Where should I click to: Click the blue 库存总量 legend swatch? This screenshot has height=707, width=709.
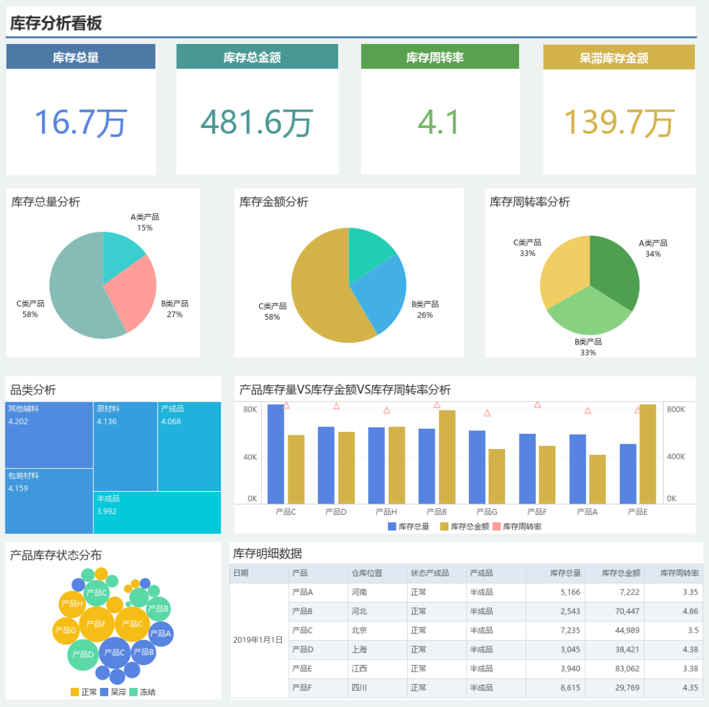[392, 526]
